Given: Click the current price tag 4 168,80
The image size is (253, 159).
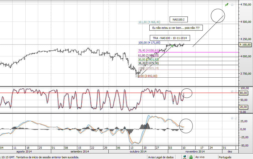Looking at the screenshot, I should click(x=245, y=45).
